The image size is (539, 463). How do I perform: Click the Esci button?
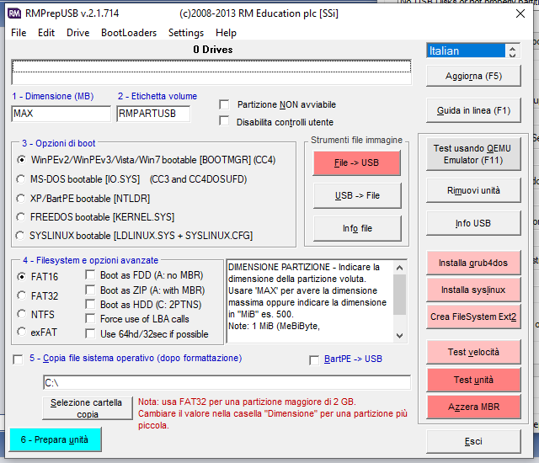click(x=473, y=441)
